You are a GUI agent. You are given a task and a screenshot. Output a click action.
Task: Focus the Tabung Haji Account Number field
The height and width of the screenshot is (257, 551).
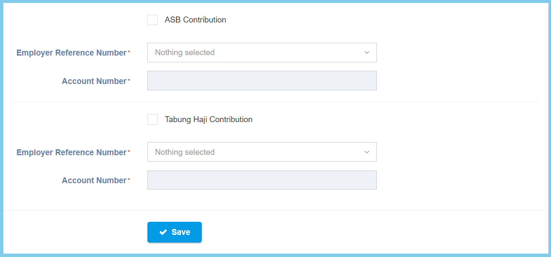coord(262,180)
